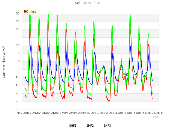
Task: Click the green SHF3 legend line marker
Action: click(x=100, y=126)
